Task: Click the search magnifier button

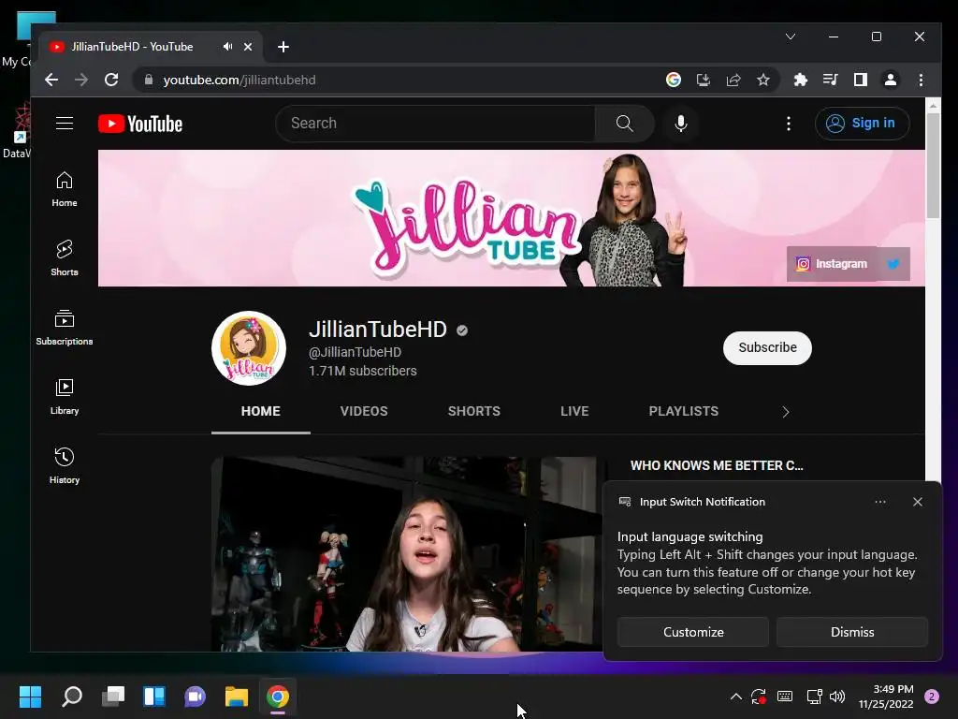Action: point(624,124)
